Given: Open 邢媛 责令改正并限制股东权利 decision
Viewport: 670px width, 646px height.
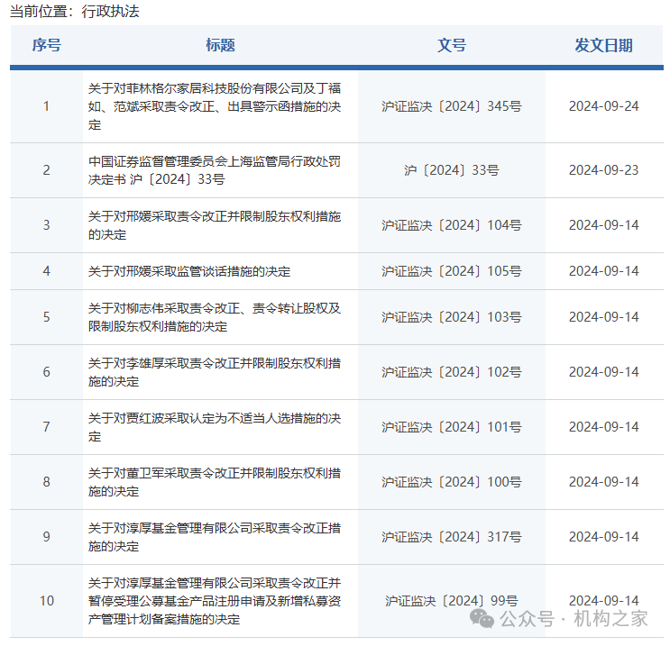Looking at the screenshot, I should pyautogui.click(x=215, y=225).
